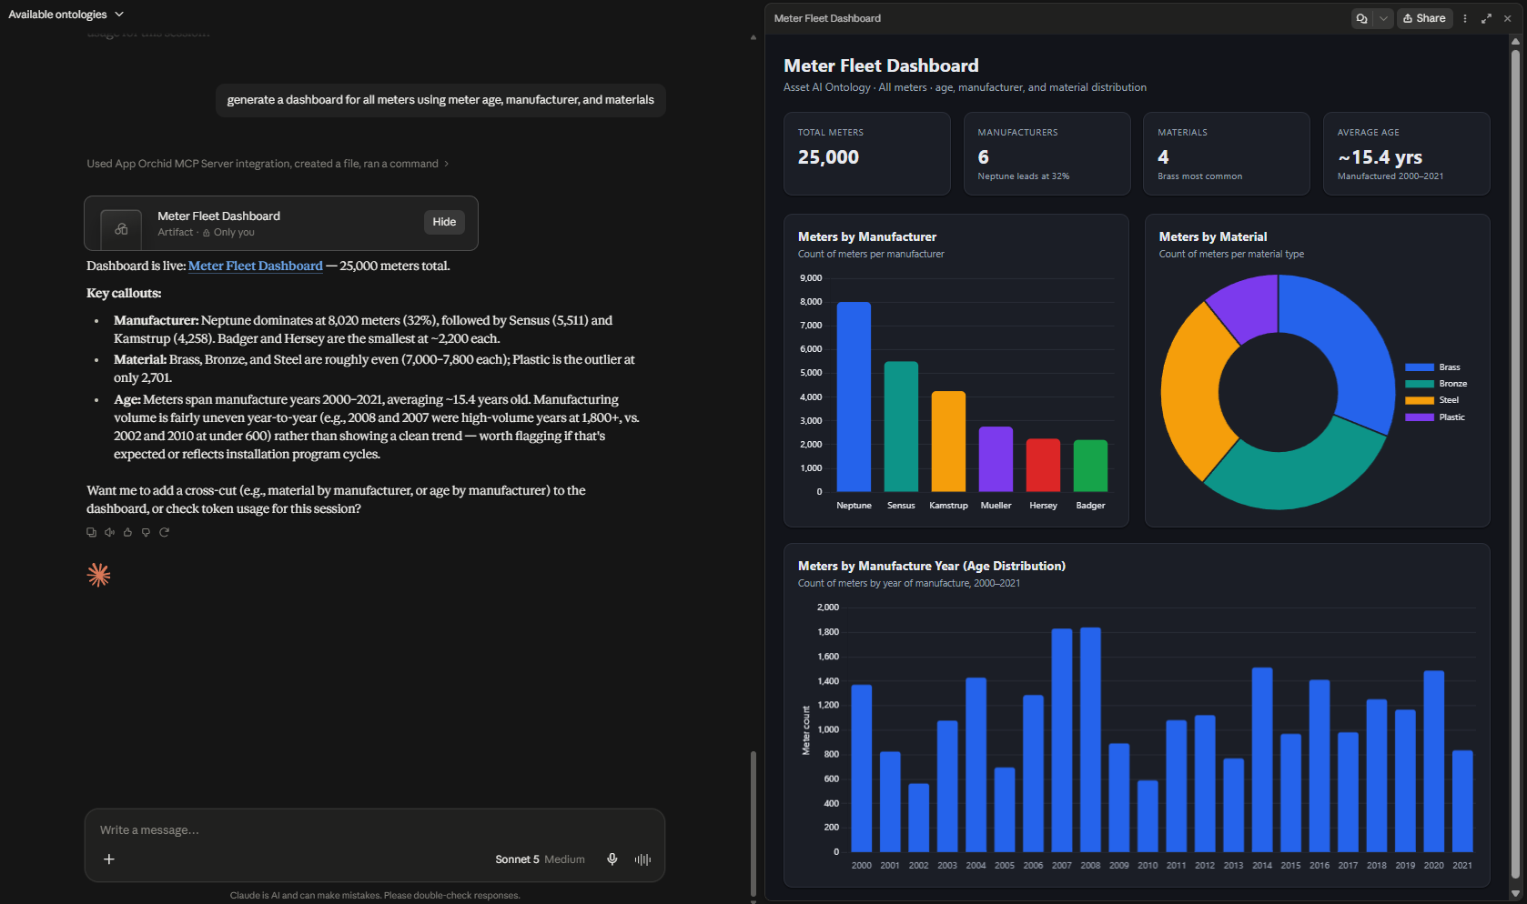Image resolution: width=1527 pixels, height=904 pixels.
Task: Retry the response with the regenerate icon
Action: pyautogui.click(x=164, y=532)
